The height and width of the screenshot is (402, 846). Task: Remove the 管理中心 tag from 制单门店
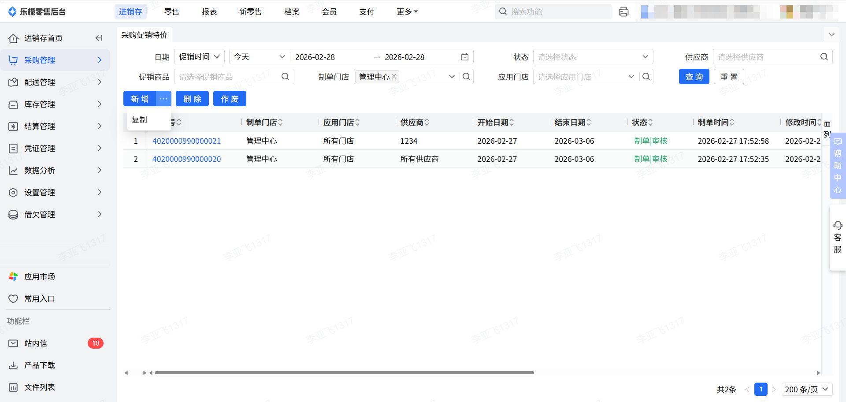(x=394, y=77)
